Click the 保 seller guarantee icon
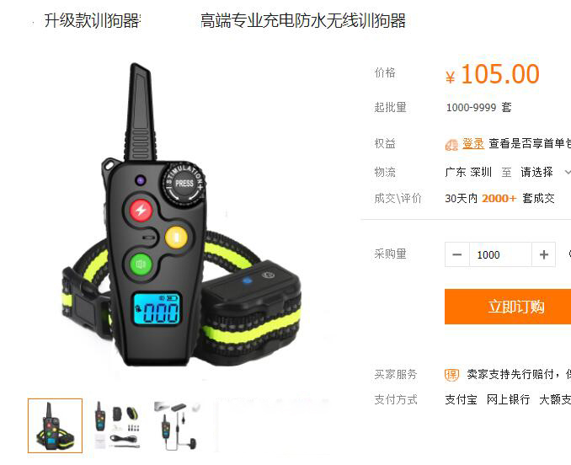The image size is (571, 465). pyautogui.click(x=452, y=374)
